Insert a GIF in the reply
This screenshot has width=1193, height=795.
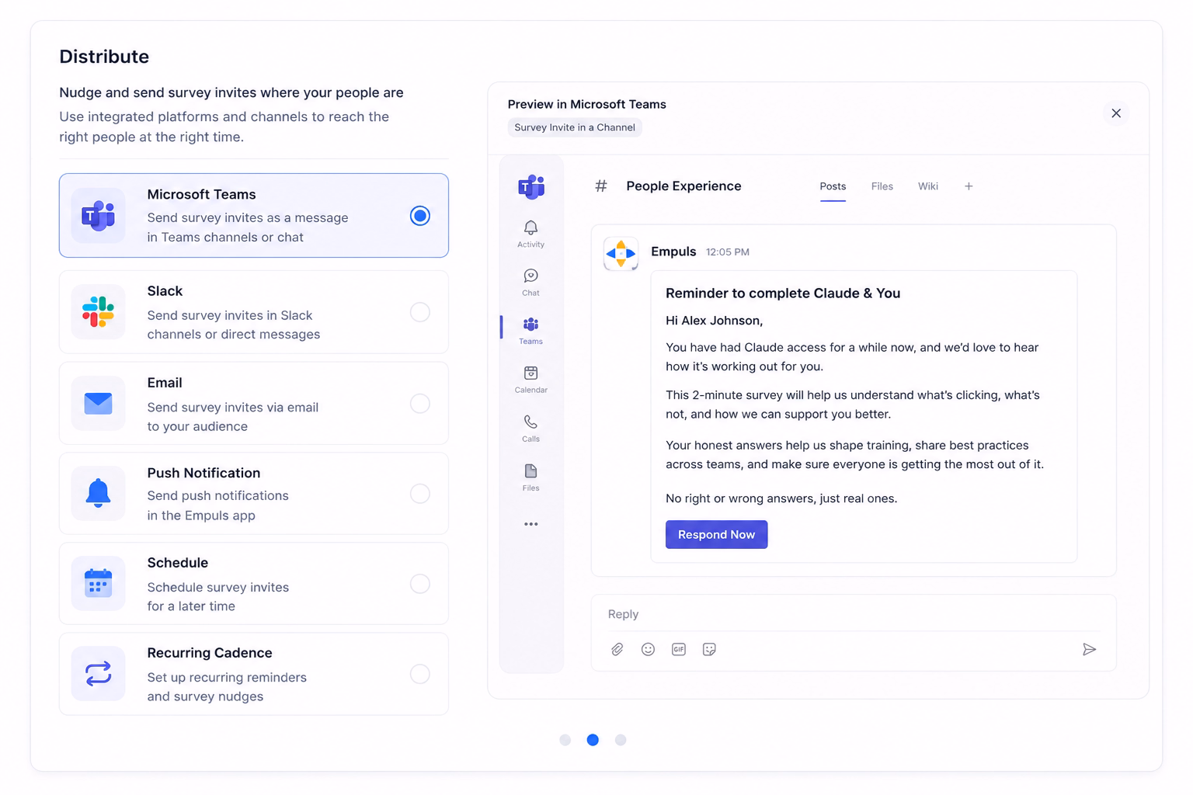coord(679,649)
